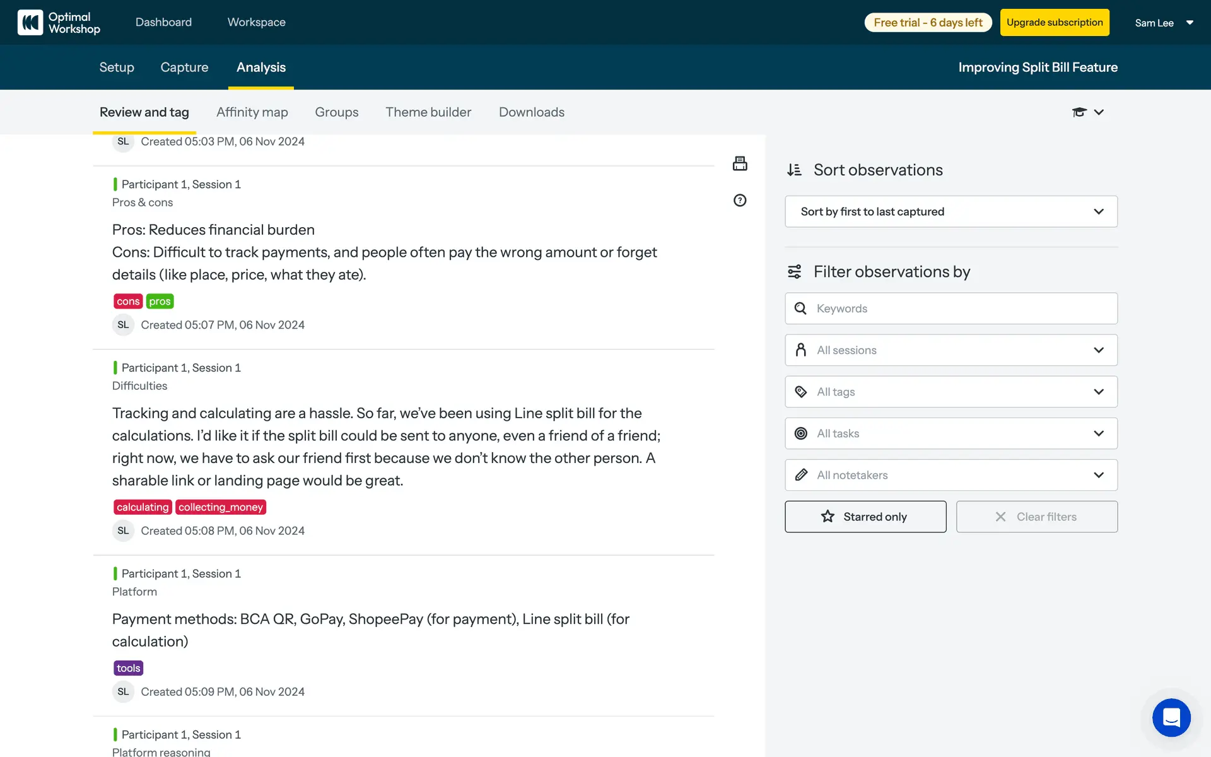Expand Sort by first to last captured
Screen dimensions: 1211x757
pos(951,212)
